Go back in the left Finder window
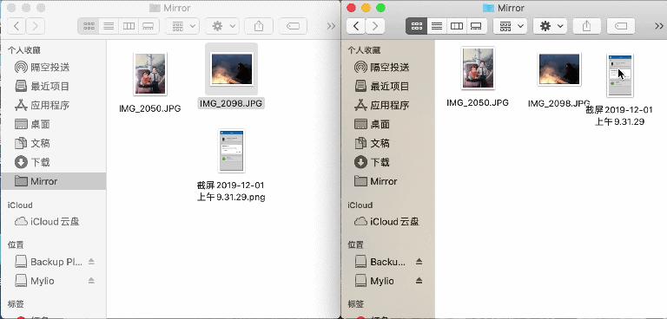This screenshot has height=319, width=667. pos(17,26)
